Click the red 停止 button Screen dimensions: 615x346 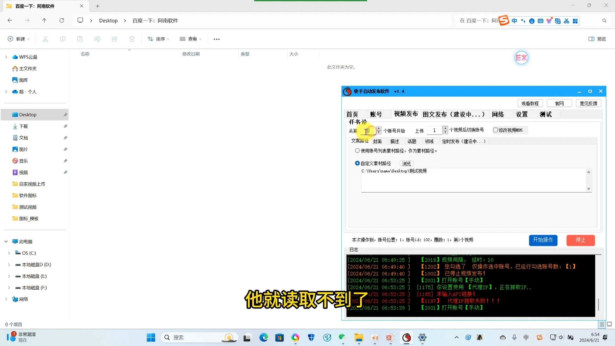(x=580, y=240)
